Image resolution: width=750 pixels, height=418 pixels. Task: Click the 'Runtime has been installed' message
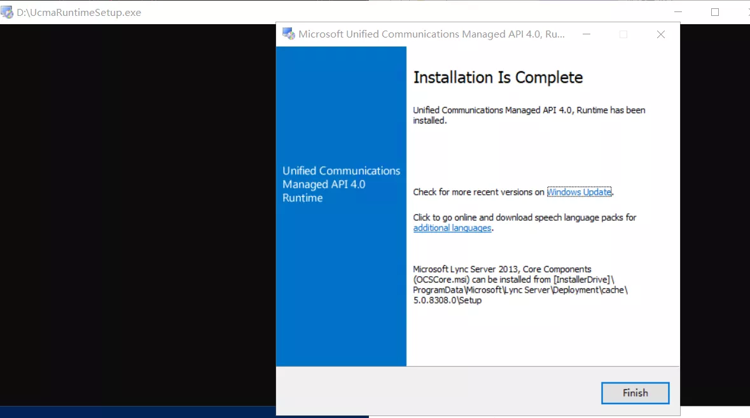coord(528,115)
